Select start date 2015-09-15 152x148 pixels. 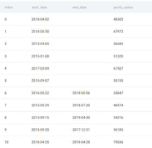(x=40, y=118)
